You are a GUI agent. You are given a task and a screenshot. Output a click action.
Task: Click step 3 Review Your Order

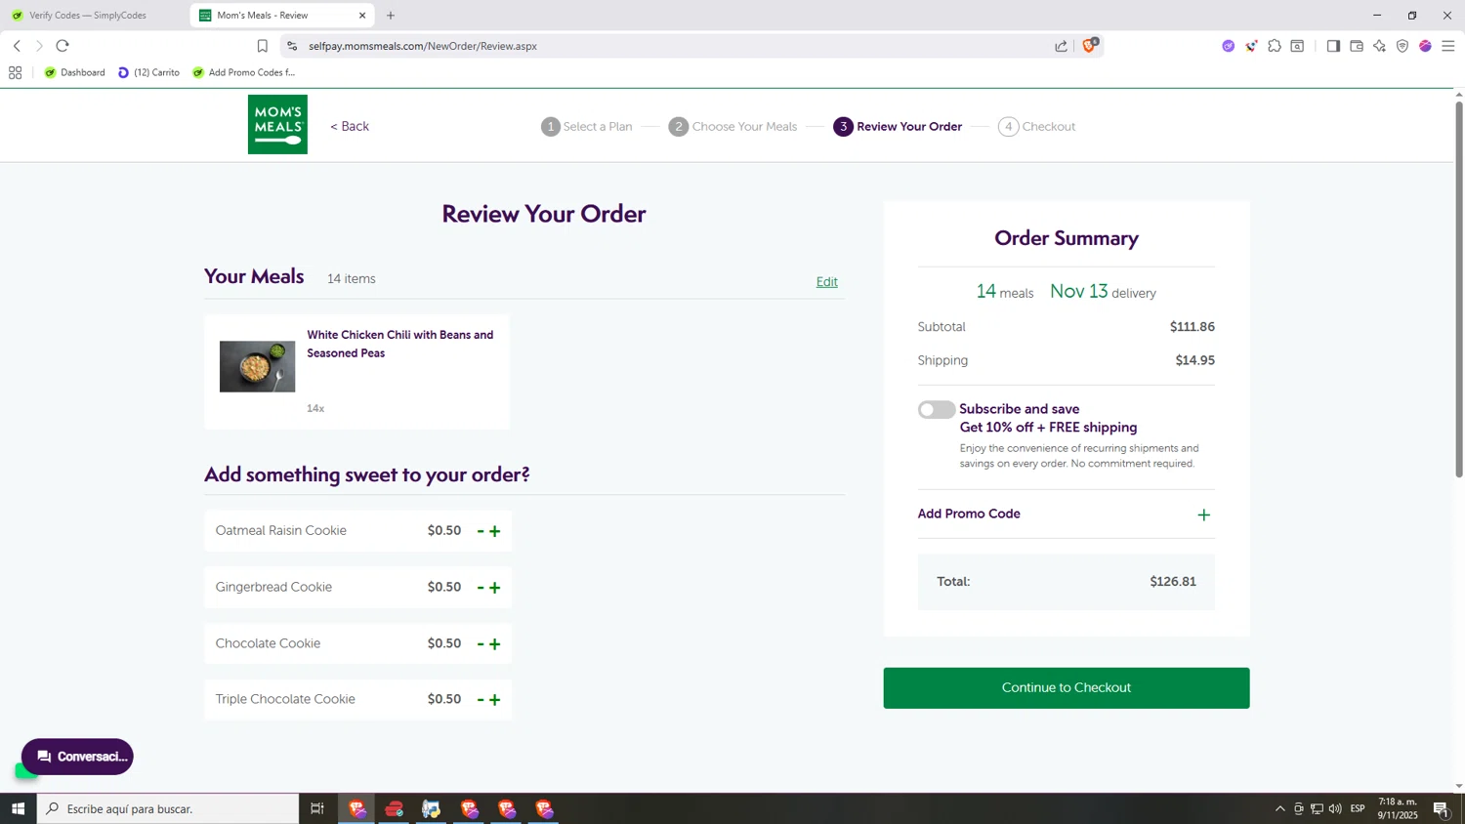click(x=898, y=127)
